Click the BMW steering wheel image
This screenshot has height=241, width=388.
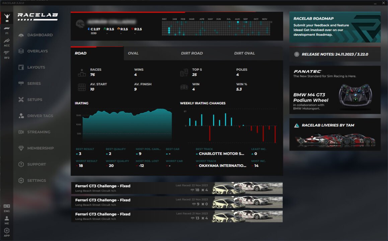(355, 95)
